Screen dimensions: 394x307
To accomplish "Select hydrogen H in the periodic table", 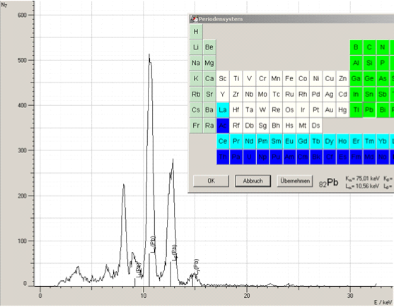I will coord(196,32).
